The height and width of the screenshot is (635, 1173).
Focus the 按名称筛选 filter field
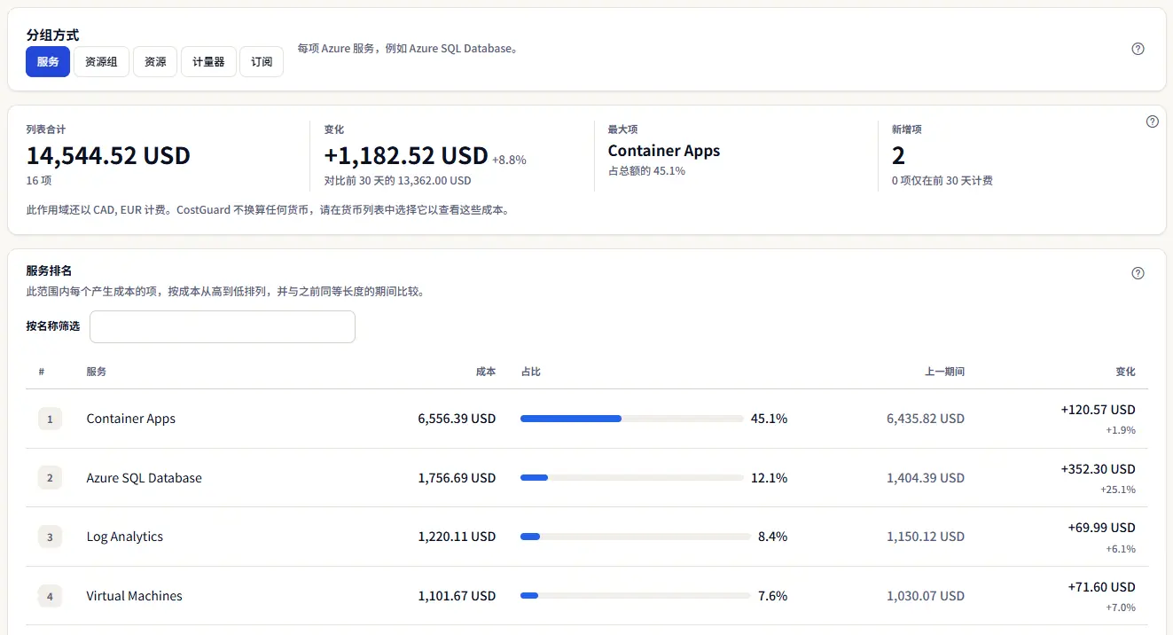pyautogui.click(x=223, y=326)
